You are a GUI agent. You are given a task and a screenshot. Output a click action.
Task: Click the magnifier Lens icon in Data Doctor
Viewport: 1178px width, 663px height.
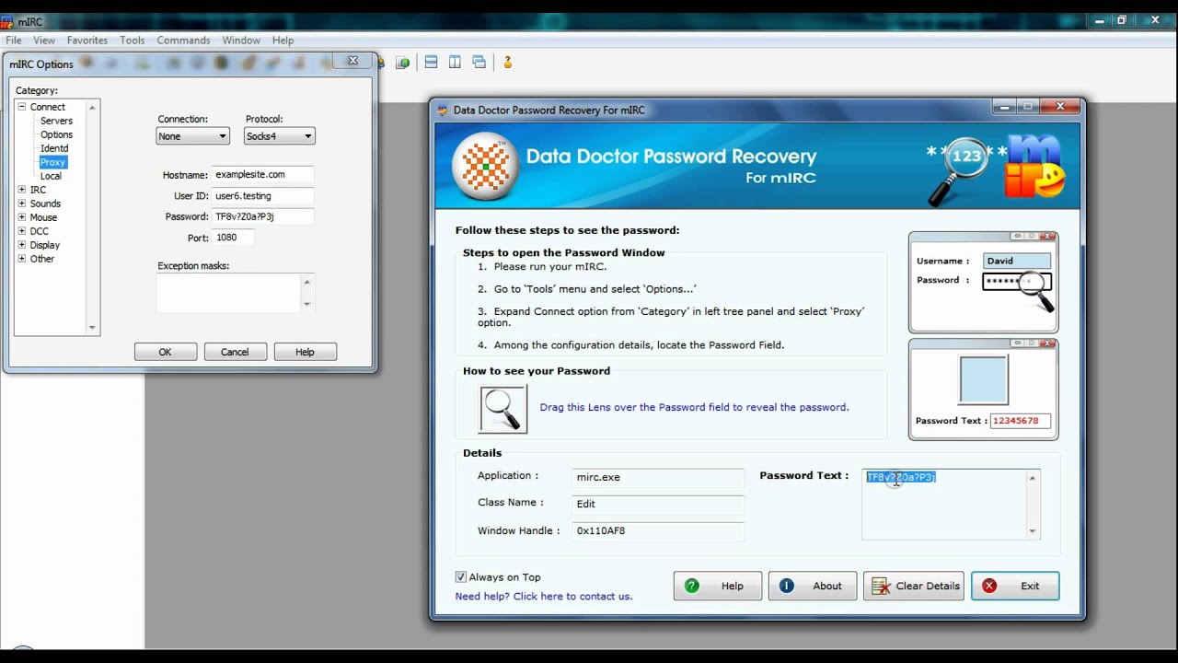503,409
